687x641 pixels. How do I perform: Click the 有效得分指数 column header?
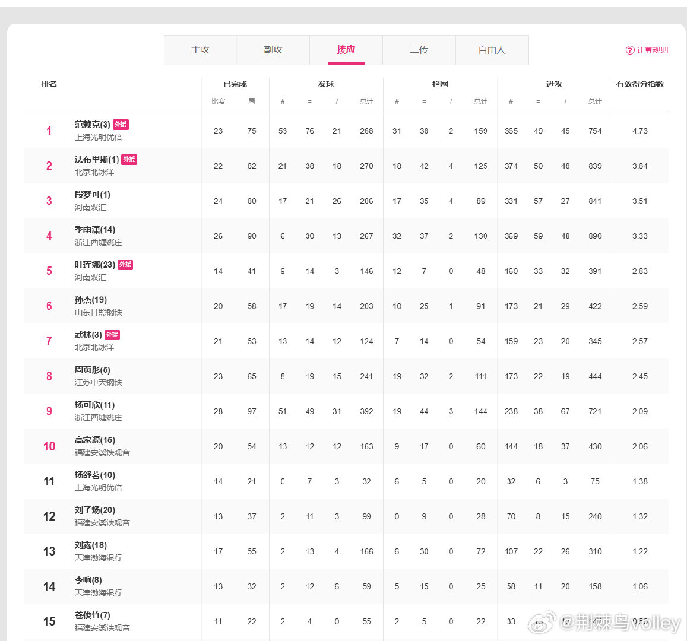(639, 84)
